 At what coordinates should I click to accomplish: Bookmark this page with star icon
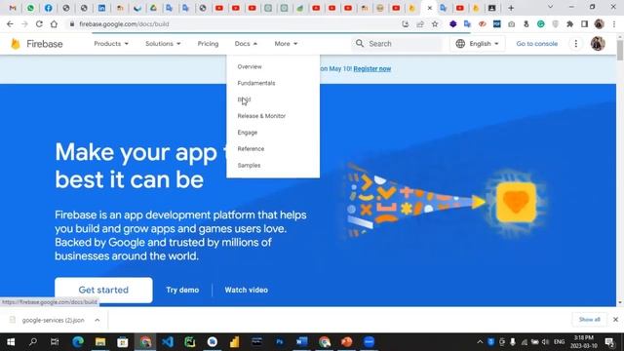pyautogui.click(x=435, y=24)
